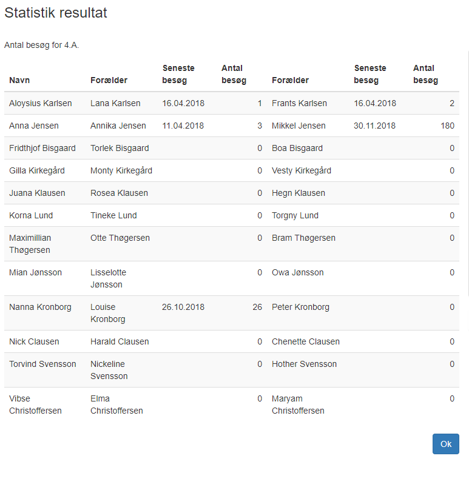Image resolution: width=469 pixels, height=487 pixels.
Task: Select parent Tineke Lund
Action: click(x=113, y=215)
